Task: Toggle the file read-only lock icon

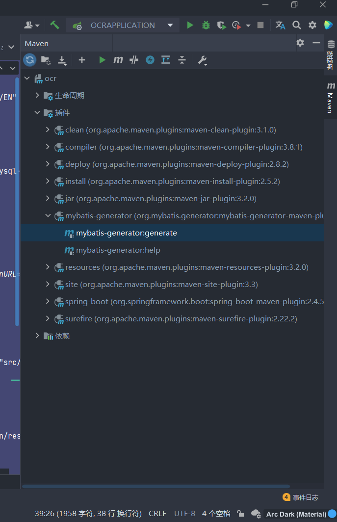Action: coord(240,514)
